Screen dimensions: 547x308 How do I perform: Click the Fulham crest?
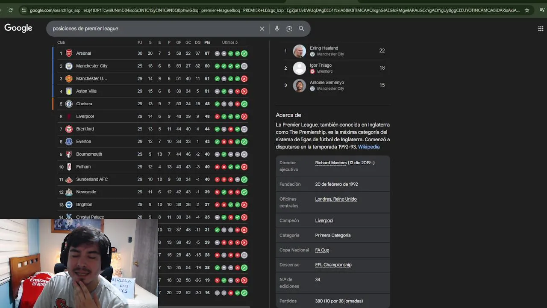69,167
